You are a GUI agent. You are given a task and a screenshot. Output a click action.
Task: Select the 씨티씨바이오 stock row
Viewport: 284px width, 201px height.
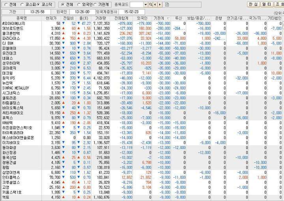tap(142, 113)
